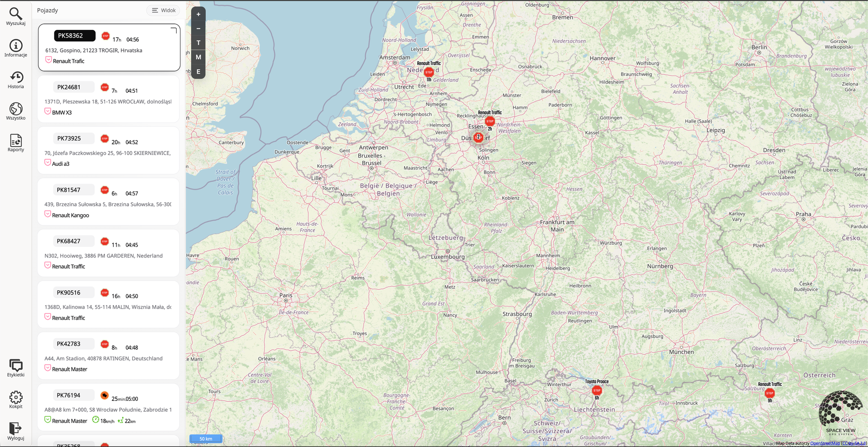Click stop status icon of PK73925
868x447 pixels.
tap(105, 138)
